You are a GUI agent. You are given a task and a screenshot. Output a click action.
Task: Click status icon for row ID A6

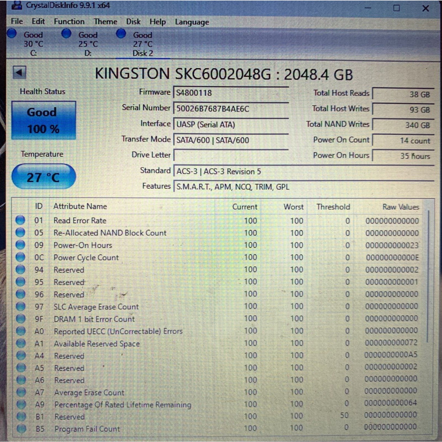pyautogui.click(x=21, y=380)
